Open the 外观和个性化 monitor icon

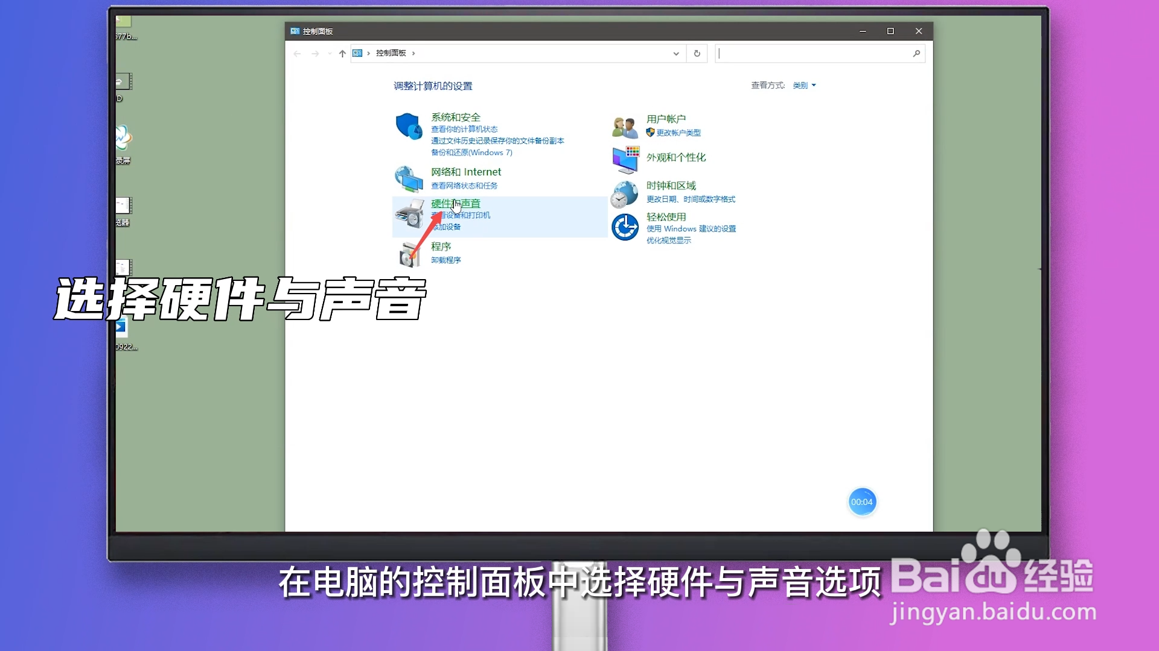click(626, 160)
